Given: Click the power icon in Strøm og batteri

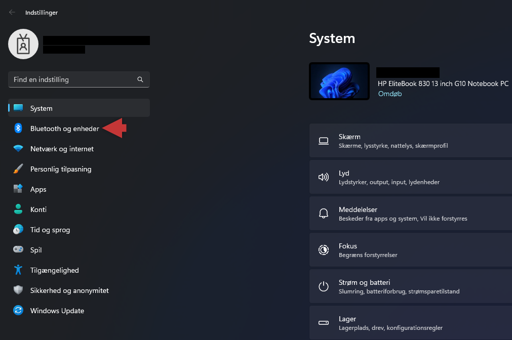Looking at the screenshot, I should 324,286.
